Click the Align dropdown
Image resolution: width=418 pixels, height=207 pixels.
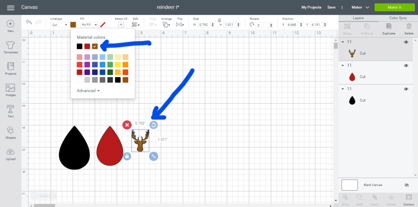153,25
